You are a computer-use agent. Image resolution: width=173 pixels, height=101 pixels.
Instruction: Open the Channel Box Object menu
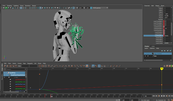pyautogui.click(x=157, y=6)
